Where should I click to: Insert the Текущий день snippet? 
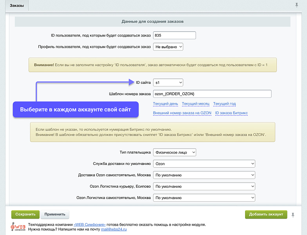[165, 104]
